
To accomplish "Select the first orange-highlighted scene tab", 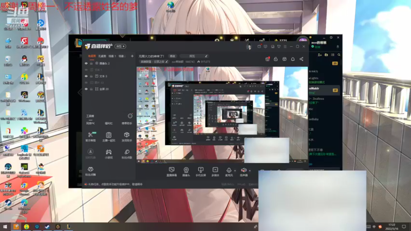I will click(92, 56).
